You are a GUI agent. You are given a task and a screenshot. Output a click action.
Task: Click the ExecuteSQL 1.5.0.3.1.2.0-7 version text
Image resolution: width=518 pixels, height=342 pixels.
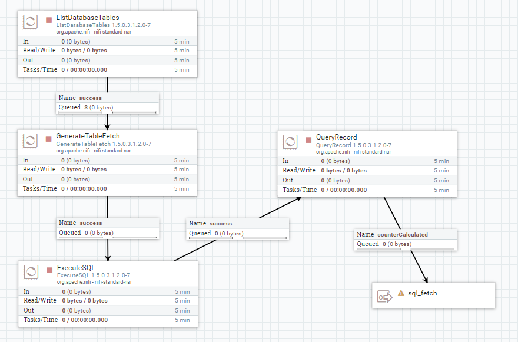point(94,275)
